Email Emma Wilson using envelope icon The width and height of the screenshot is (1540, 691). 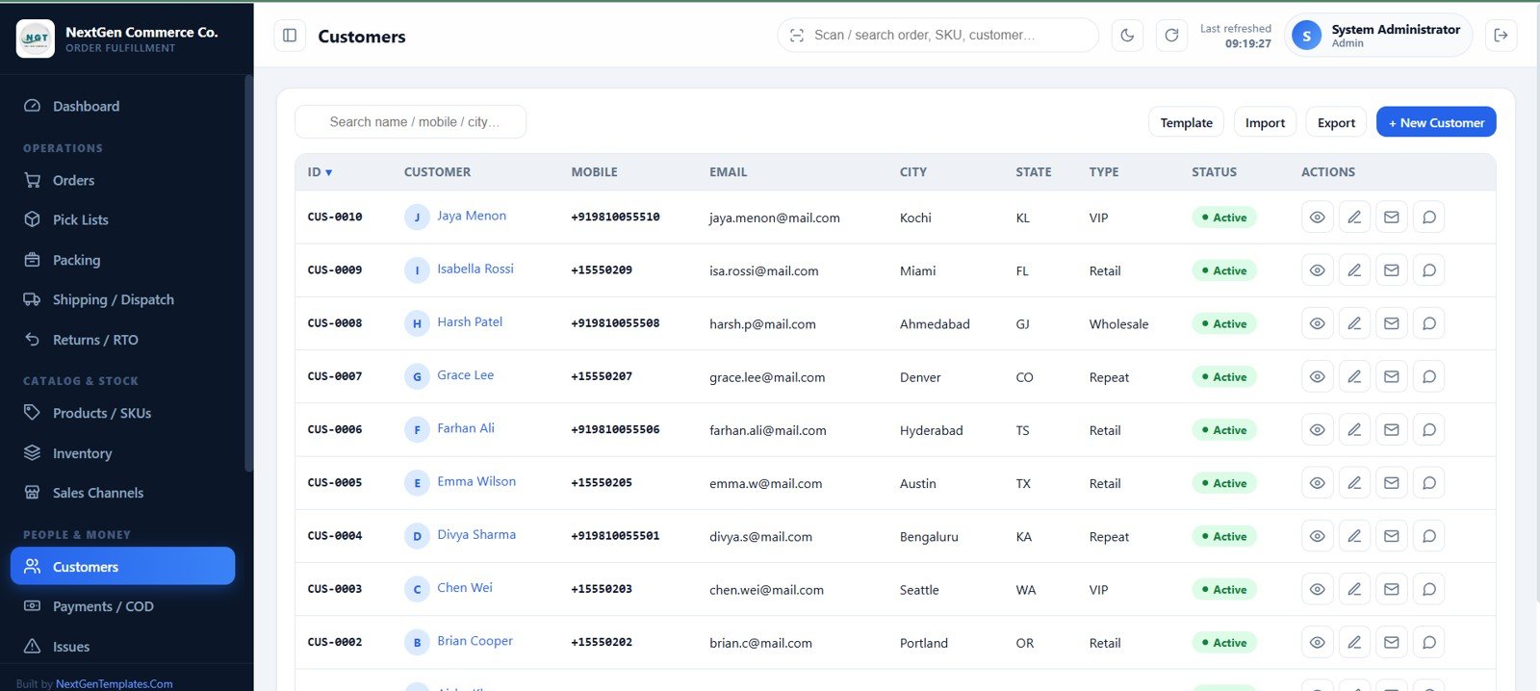(1392, 483)
